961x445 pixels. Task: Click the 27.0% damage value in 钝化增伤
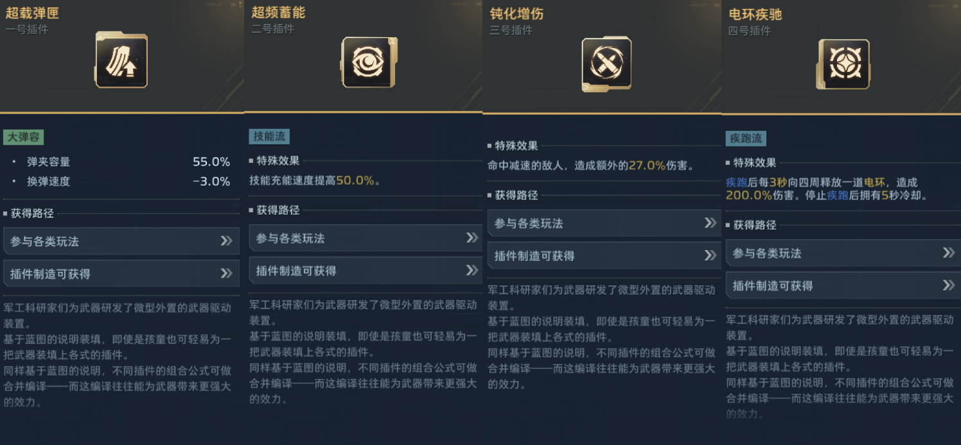point(647,165)
